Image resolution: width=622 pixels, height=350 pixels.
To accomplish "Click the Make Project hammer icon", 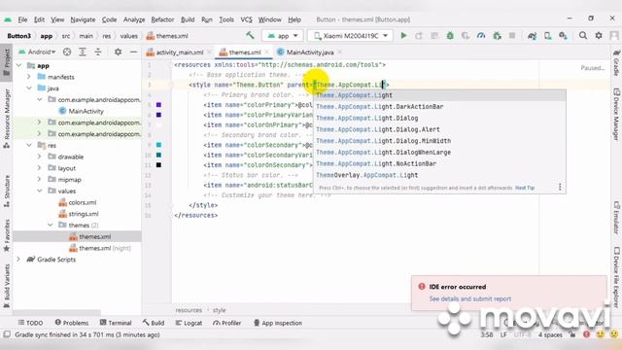I will pyautogui.click(x=250, y=35).
